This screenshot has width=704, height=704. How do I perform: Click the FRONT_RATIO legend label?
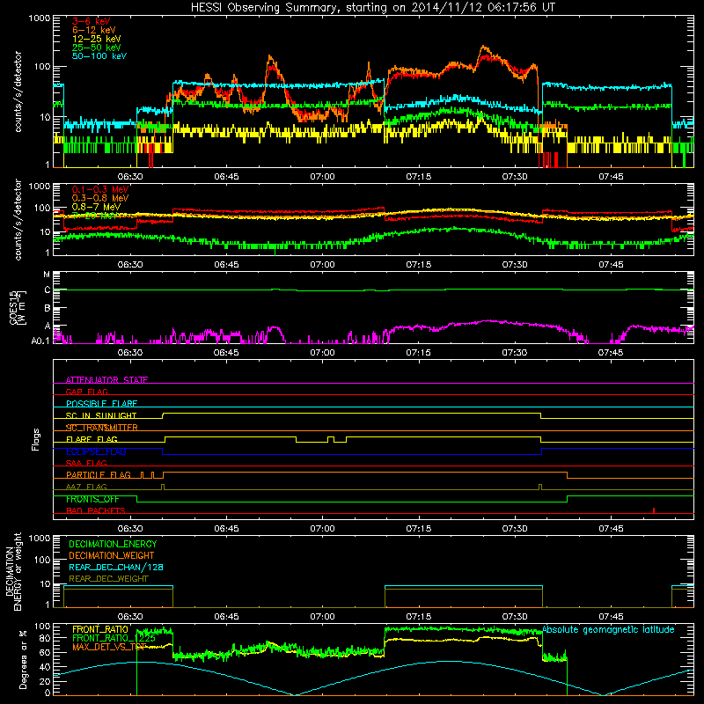click(x=100, y=629)
